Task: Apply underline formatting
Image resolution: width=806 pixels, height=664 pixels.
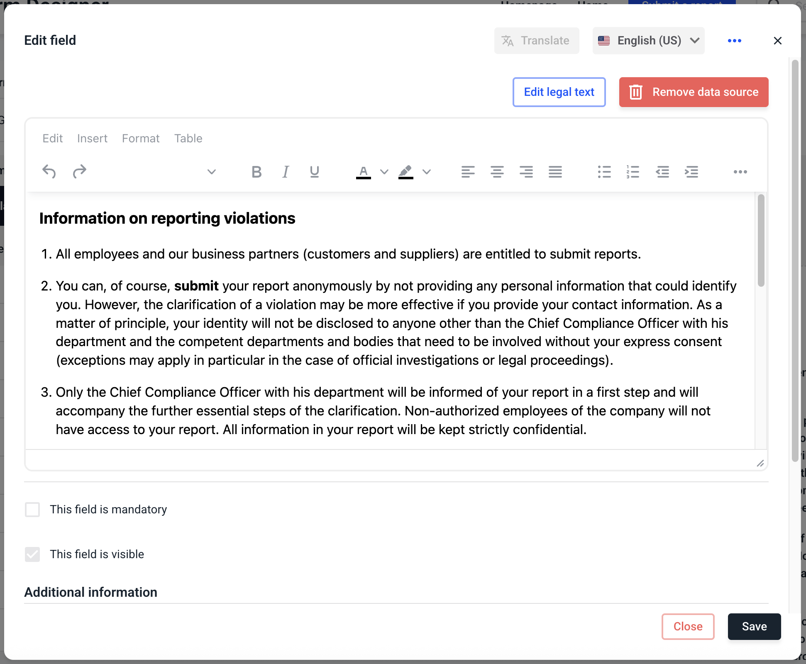Action: [315, 171]
